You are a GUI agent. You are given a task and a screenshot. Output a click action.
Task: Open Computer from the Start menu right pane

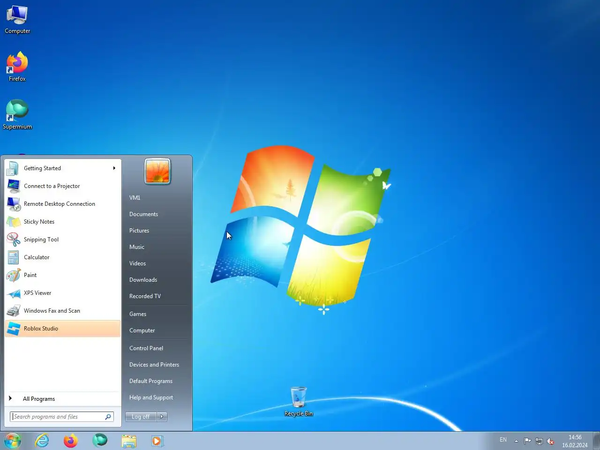pos(142,330)
